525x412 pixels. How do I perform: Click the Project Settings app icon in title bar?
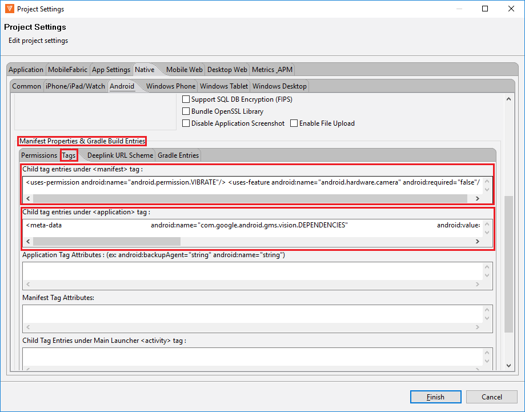[x=9, y=9]
